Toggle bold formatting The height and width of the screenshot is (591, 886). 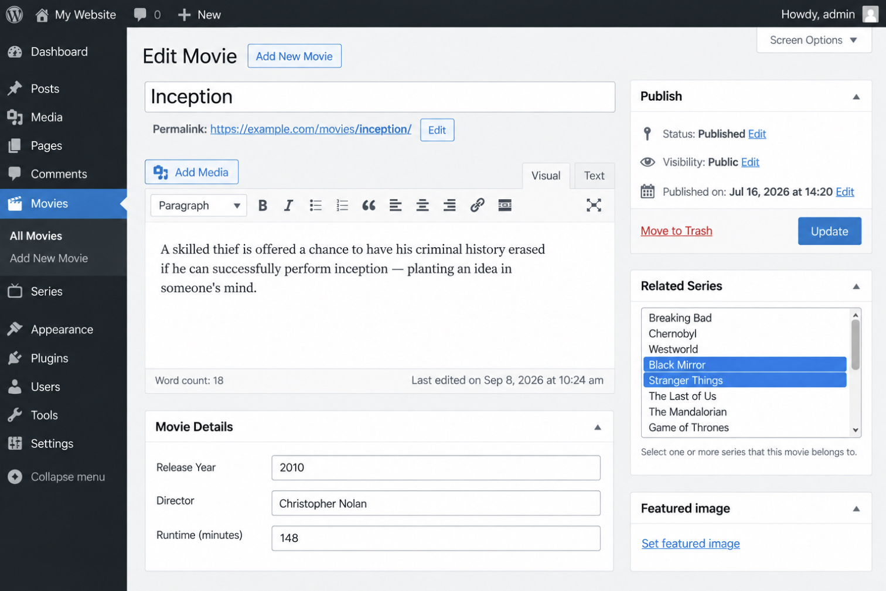263,206
